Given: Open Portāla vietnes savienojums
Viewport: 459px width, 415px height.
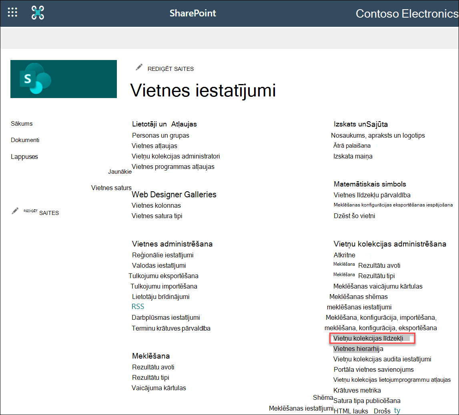Looking at the screenshot, I should (x=373, y=369).
